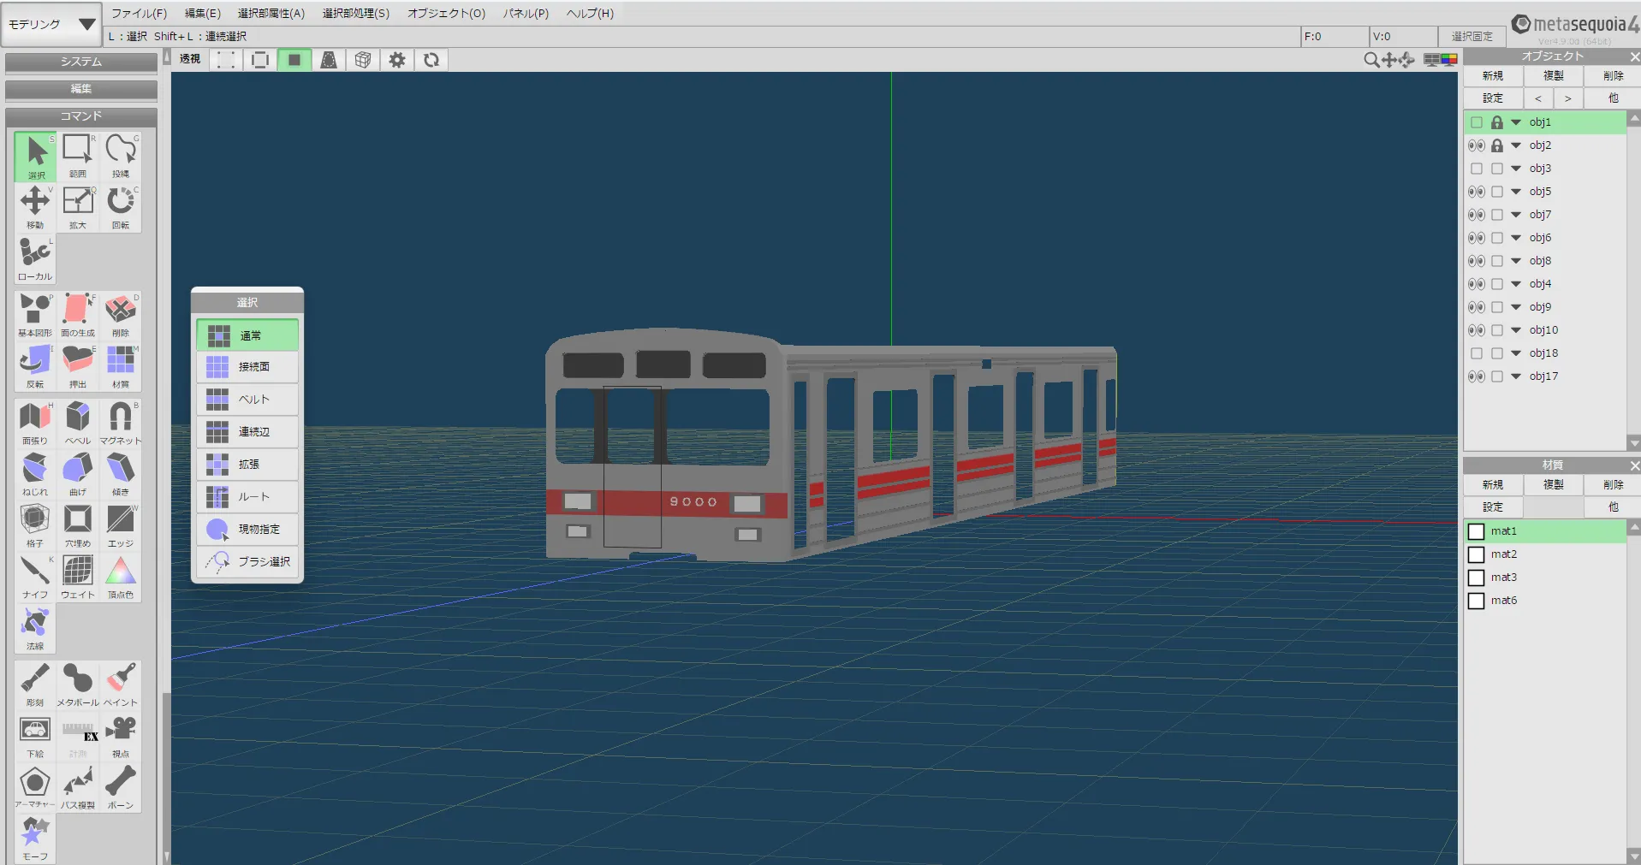Screen dimensions: 1641x865
Task: Unlock the obj2 lock icon
Action: point(1496,145)
